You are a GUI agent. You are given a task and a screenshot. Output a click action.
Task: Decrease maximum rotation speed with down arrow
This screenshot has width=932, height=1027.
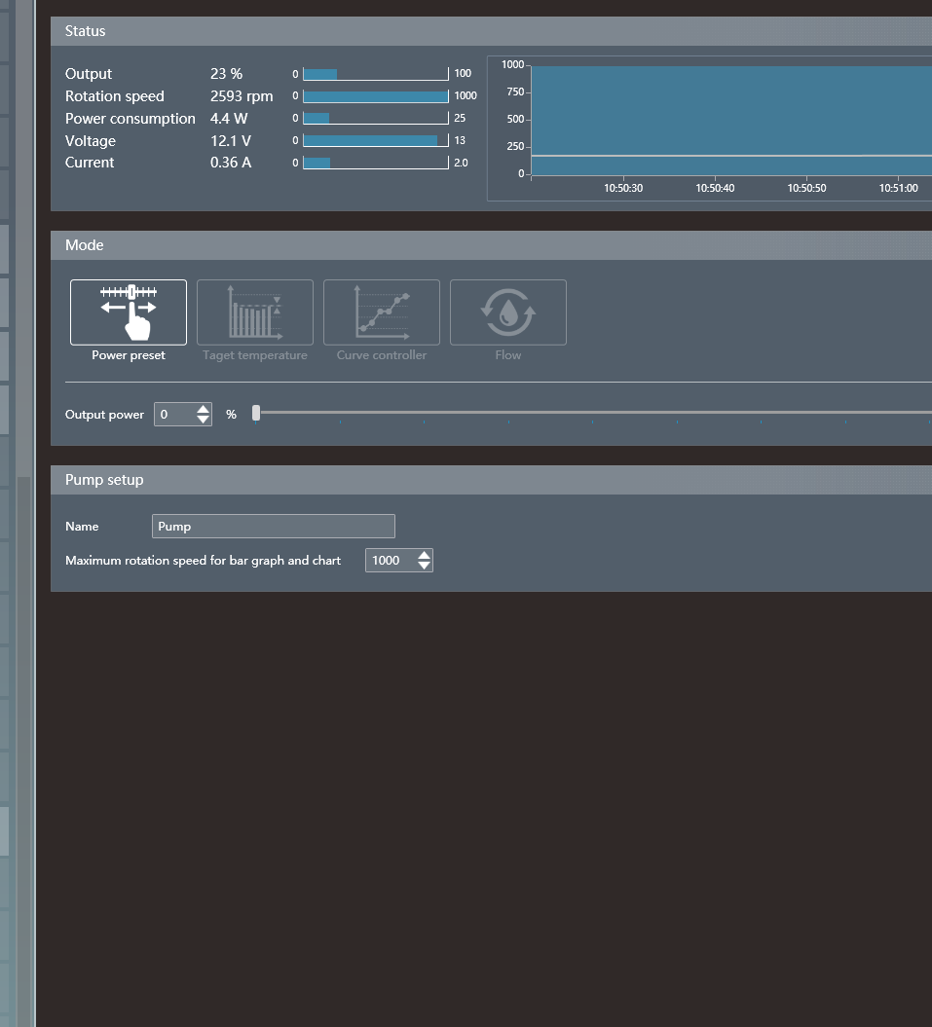click(424, 566)
